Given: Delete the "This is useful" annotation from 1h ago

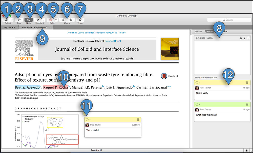Looking at the screenshot, I should (x=247, y=83).
